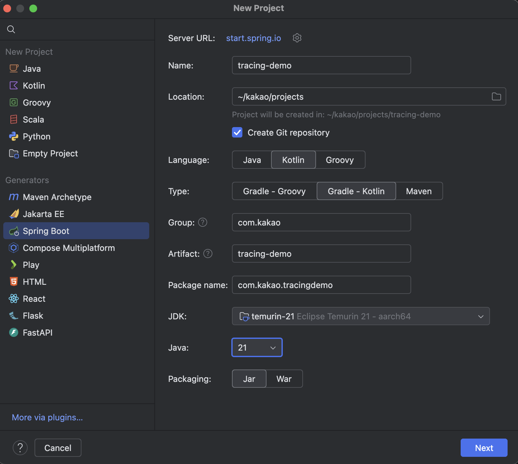This screenshot has height=464, width=518.
Task: Click the Cancel button
Action: click(x=58, y=448)
